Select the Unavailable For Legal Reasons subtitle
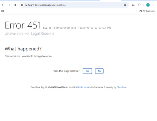Viewport: 157px width, 121px height. [30, 34]
